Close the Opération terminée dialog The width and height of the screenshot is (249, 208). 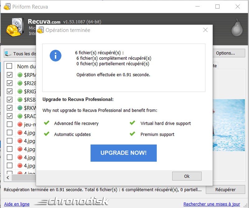coord(205,30)
